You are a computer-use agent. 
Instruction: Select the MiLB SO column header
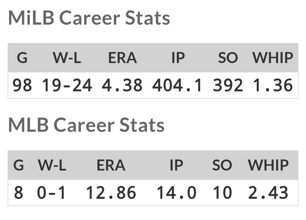(228, 58)
